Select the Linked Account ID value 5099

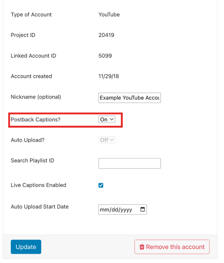tap(105, 56)
